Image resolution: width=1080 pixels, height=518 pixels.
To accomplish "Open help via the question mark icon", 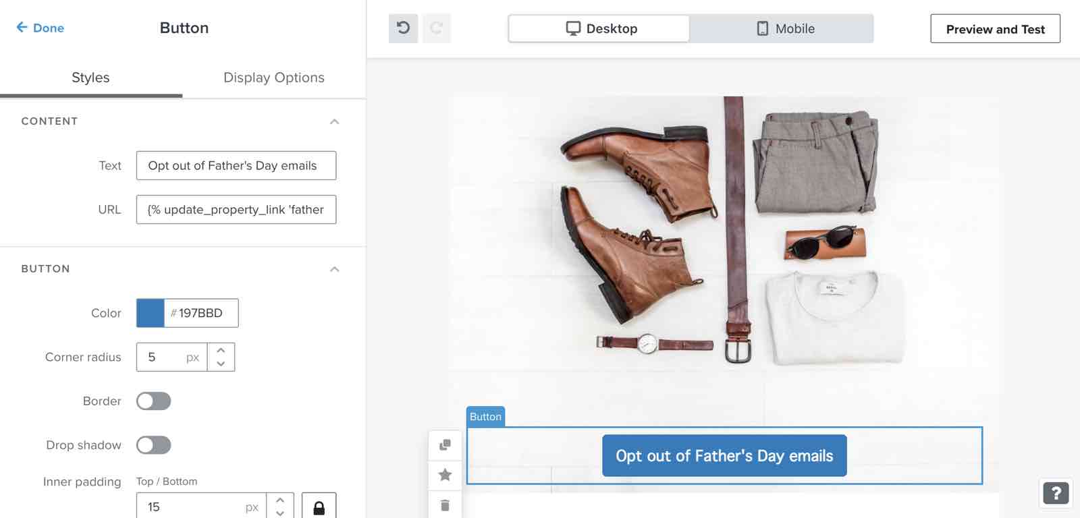I will coord(1056,493).
